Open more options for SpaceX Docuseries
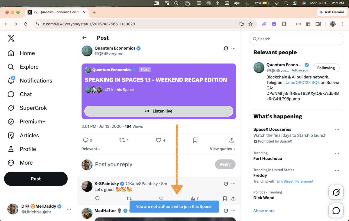 (337, 129)
